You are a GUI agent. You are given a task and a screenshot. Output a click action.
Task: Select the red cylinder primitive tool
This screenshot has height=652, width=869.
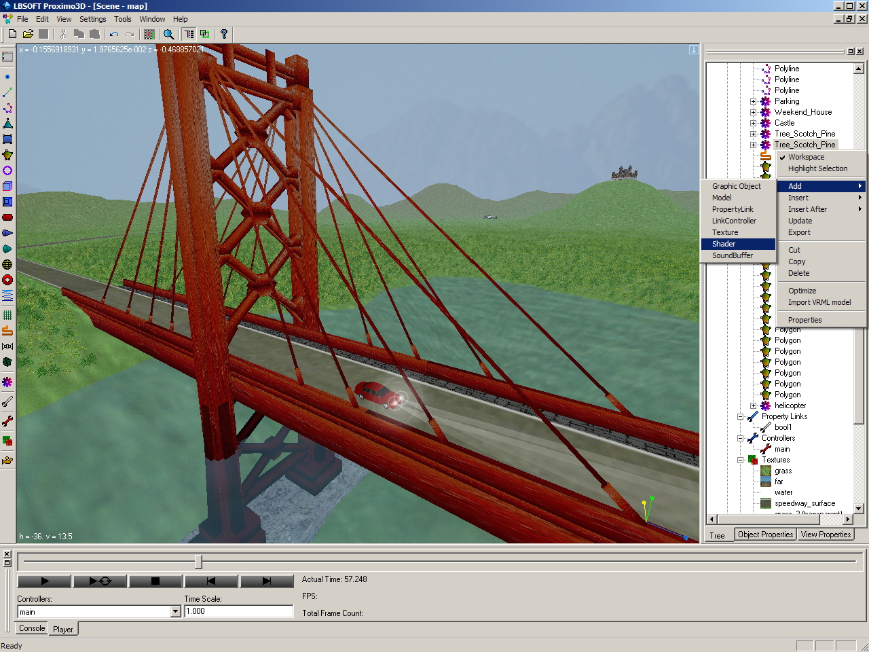(7, 217)
